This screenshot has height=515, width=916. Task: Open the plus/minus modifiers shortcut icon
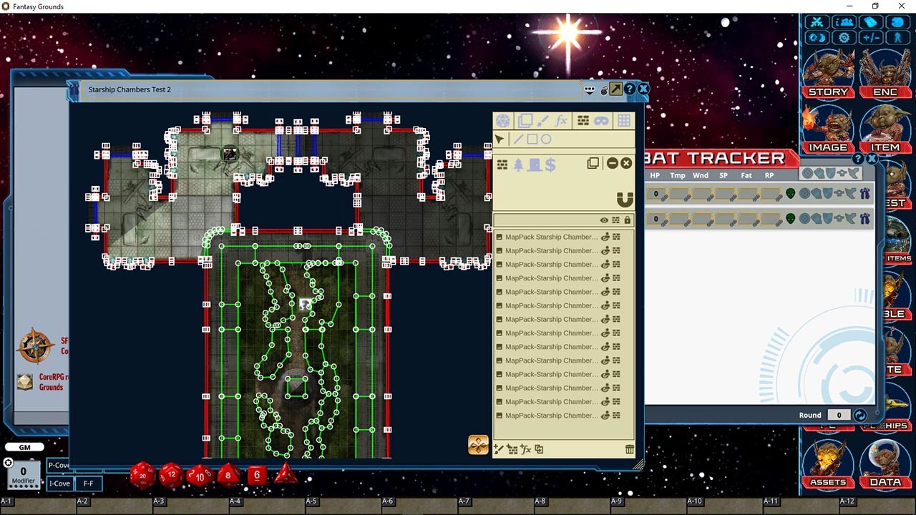[871, 38]
